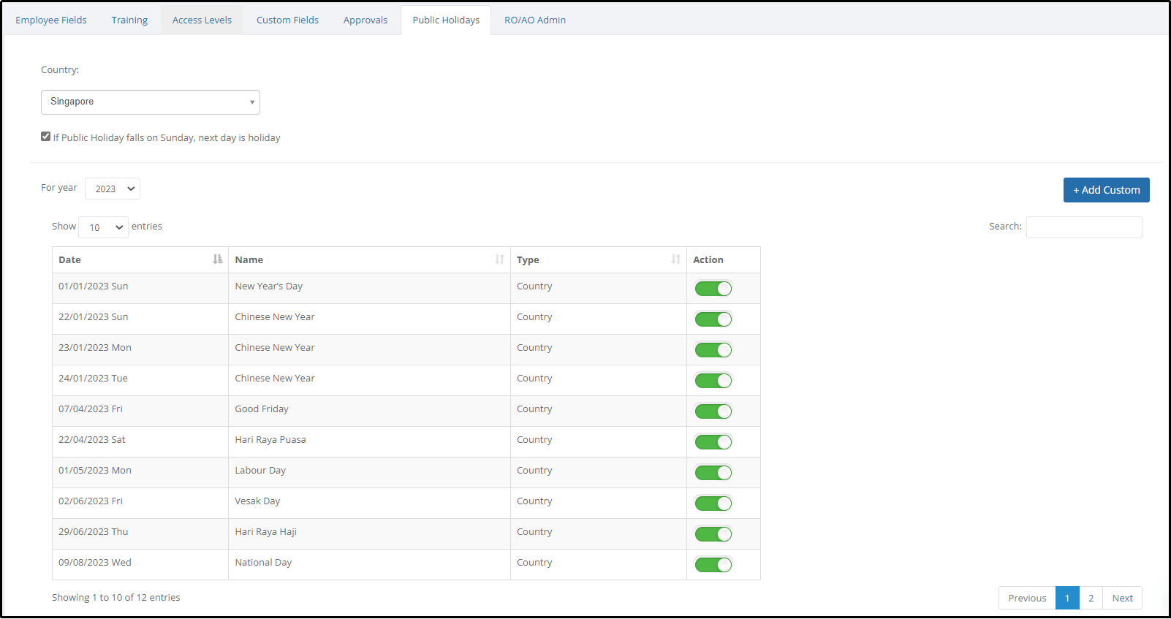Screen dimensions: 1171x619
Task: Focus the Search input field
Action: 1084,227
